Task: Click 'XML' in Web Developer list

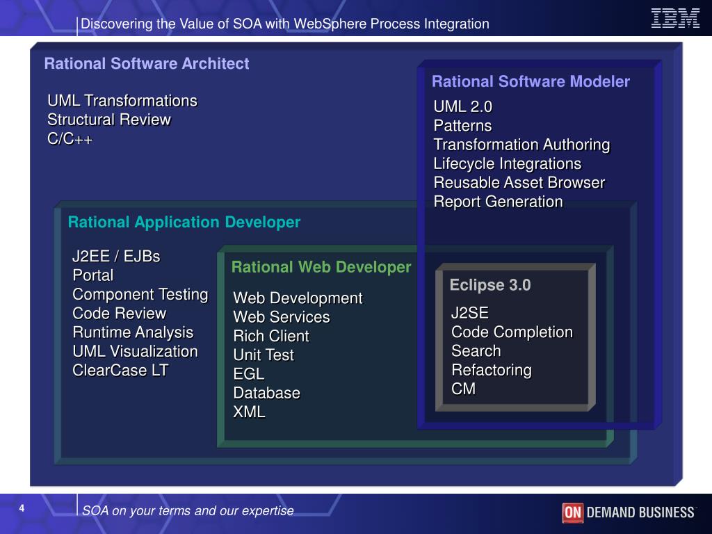Action: point(249,412)
